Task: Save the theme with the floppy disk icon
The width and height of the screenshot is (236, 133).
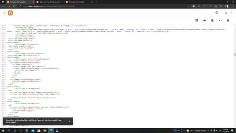Action: 228,20
